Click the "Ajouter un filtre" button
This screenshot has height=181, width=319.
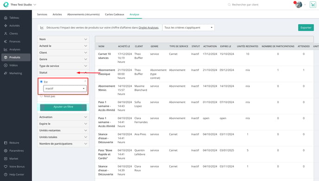(x=63, y=107)
